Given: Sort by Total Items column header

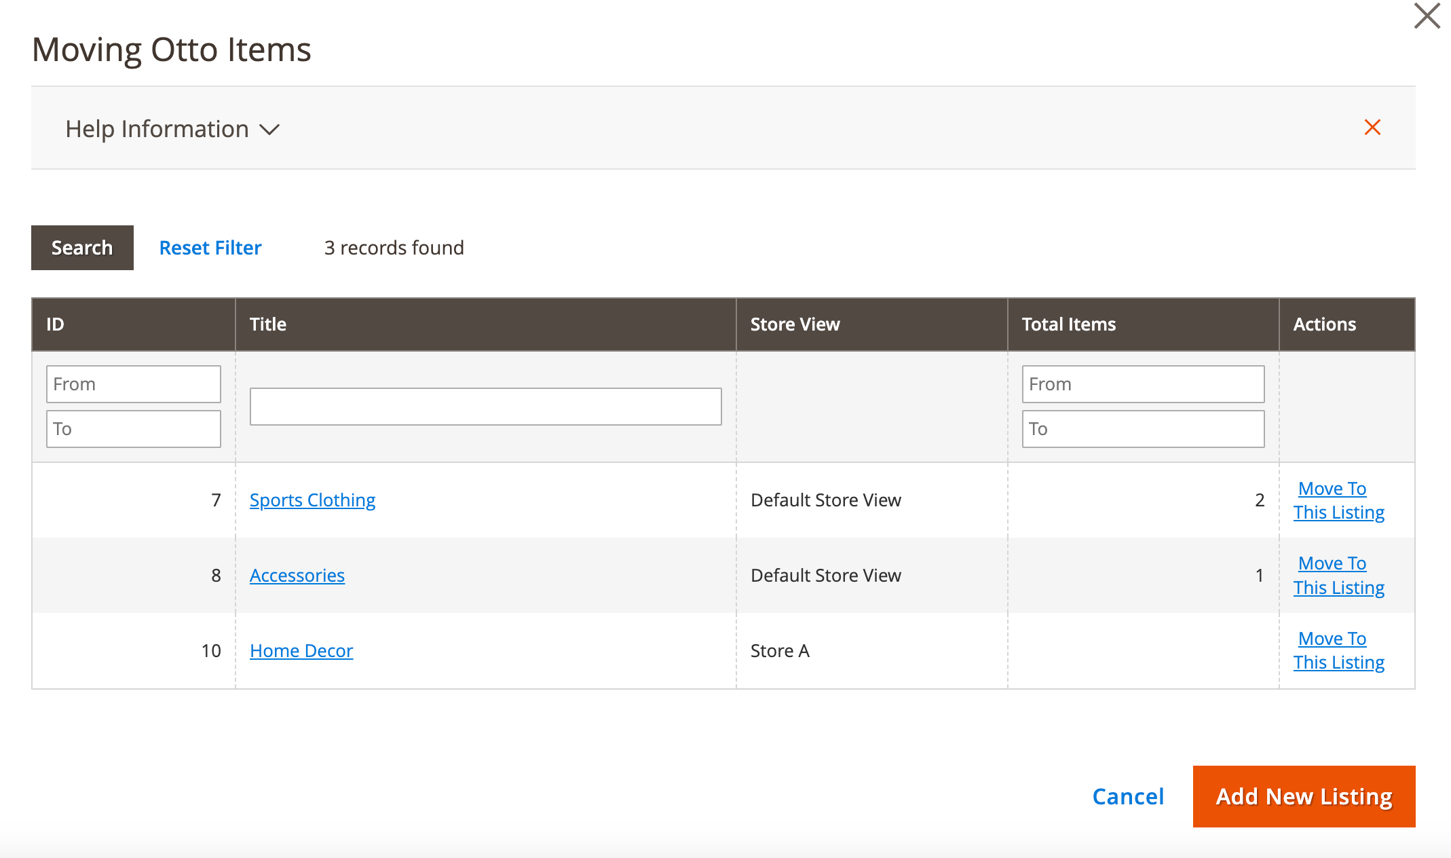Looking at the screenshot, I should (x=1068, y=324).
